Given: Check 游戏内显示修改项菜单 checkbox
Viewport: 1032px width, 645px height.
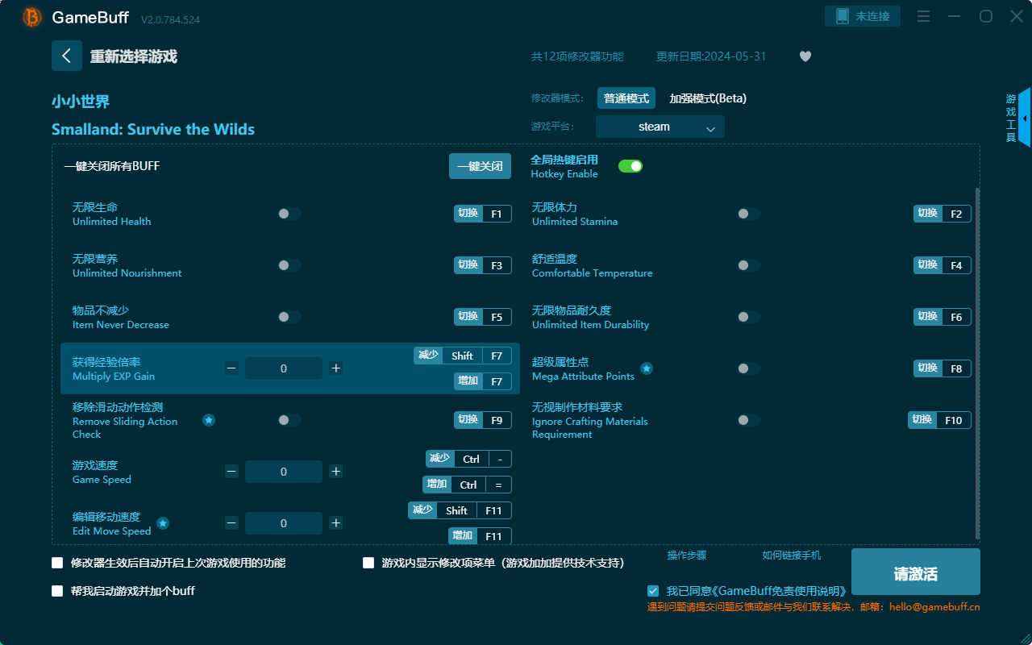Looking at the screenshot, I should click(368, 563).
